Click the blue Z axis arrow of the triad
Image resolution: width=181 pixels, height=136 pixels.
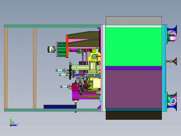pos(14,125)
